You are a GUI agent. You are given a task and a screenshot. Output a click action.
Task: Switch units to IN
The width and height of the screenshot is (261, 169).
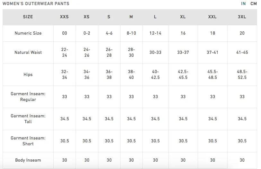click(243, 4)
